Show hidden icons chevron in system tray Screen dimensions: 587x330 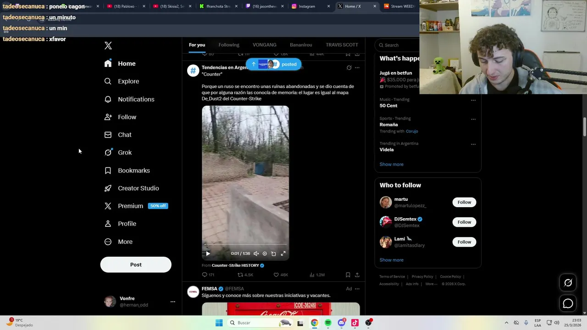click(x=506, y=323)
